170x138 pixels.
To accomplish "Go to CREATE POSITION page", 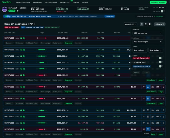I will coord(23,2).
